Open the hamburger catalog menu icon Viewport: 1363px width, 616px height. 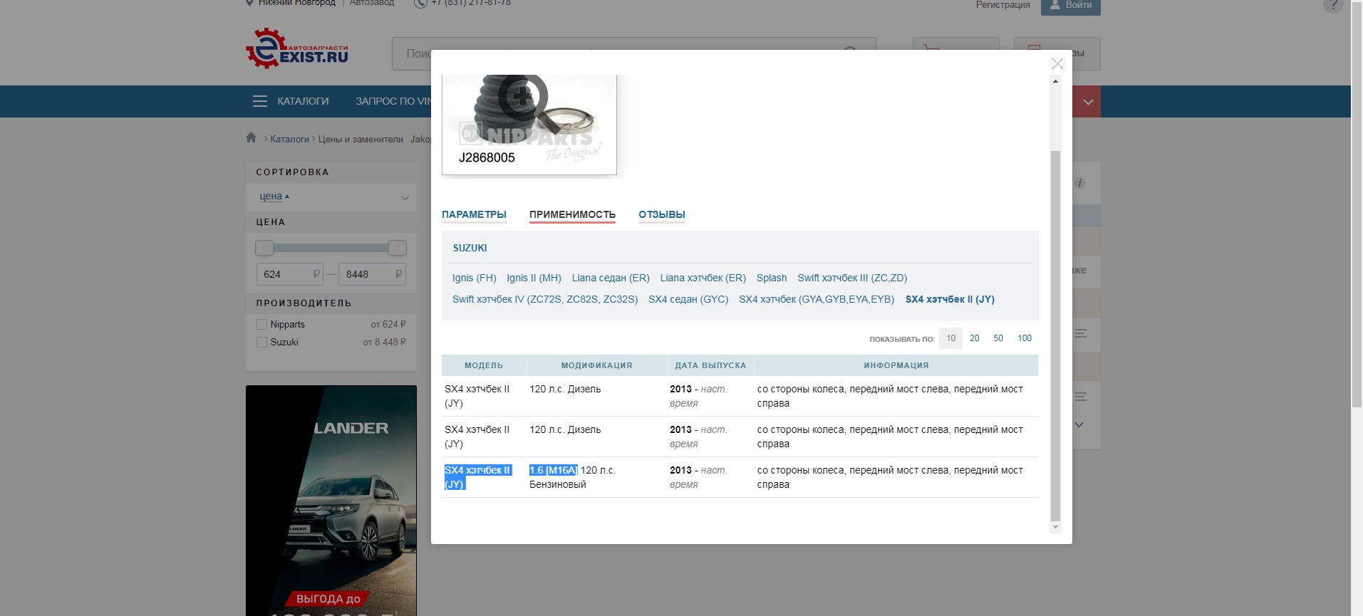point(259,101)
